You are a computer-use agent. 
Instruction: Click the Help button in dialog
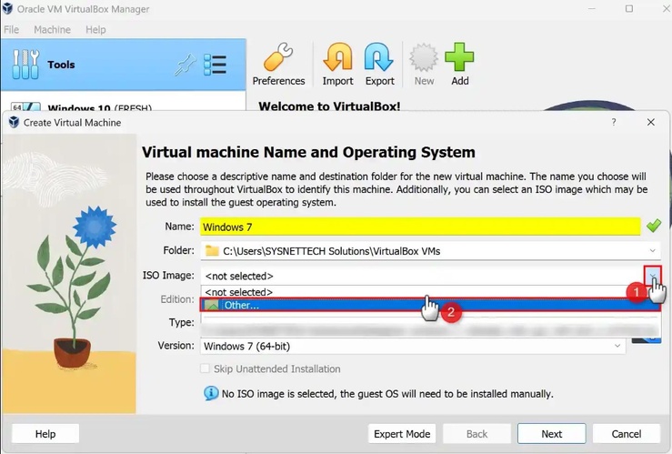coord(45,434)
